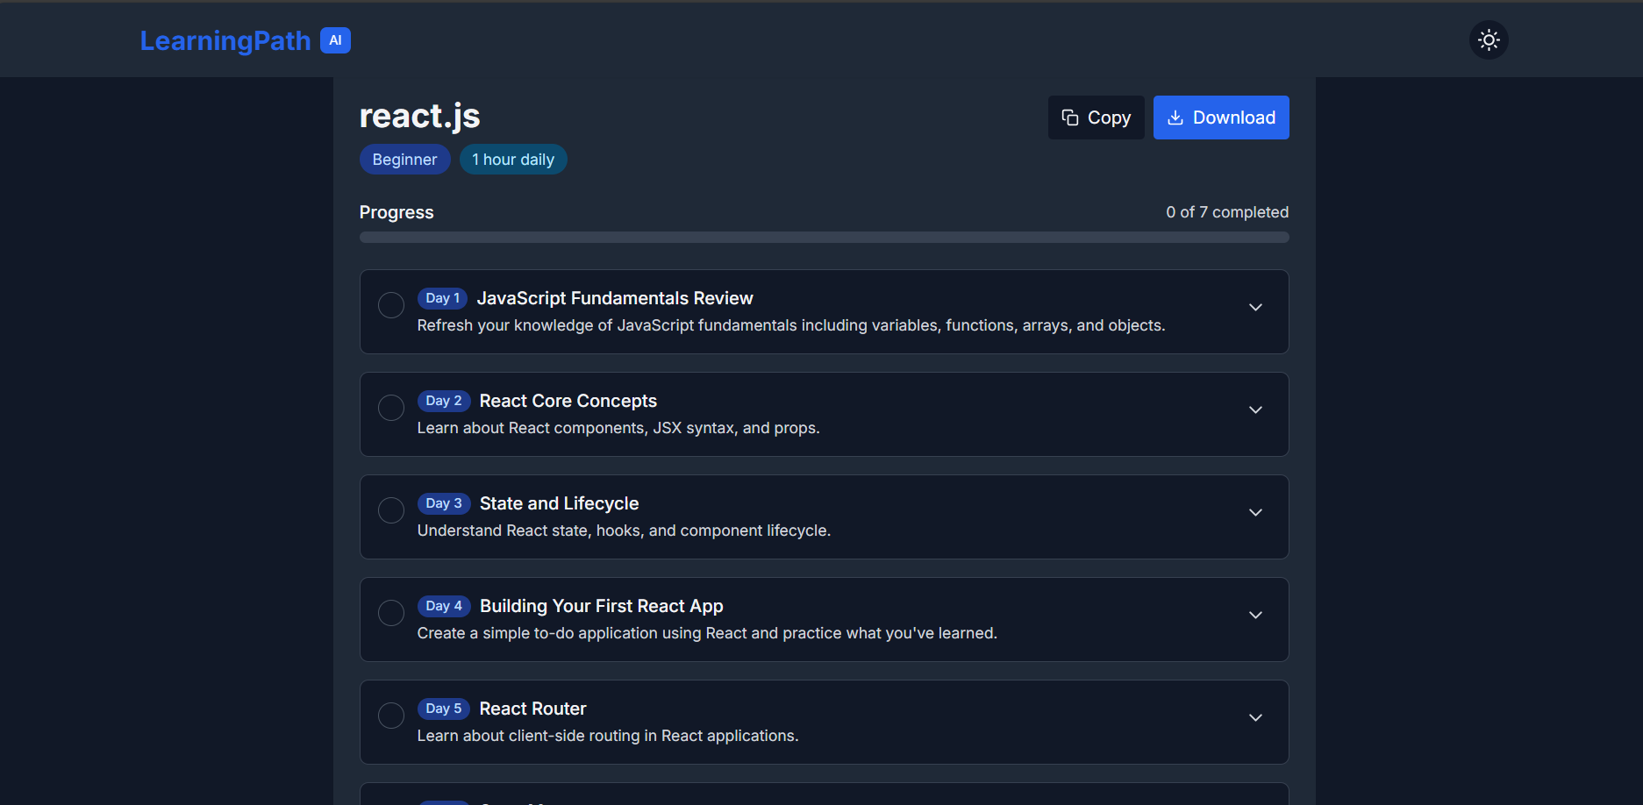Click 'Create a simple to-do application' description
The height and width of the screenshot is (805, 1643).
coord(707,633)
